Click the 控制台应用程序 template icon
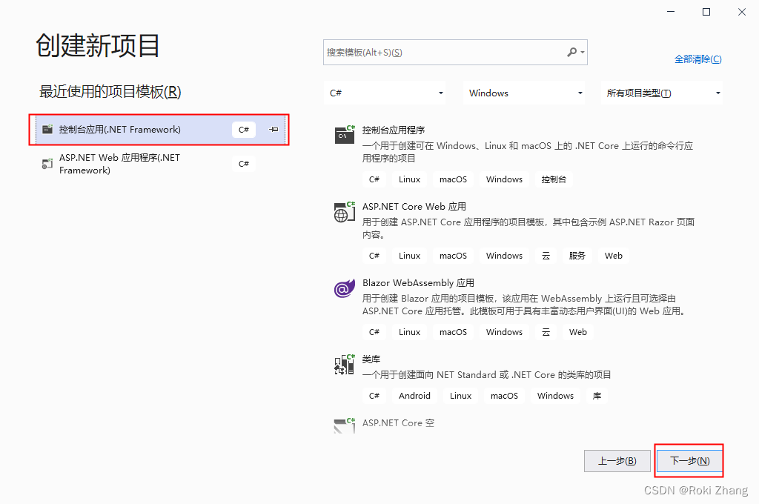This screenshot has height=504, width=759. 345,135
